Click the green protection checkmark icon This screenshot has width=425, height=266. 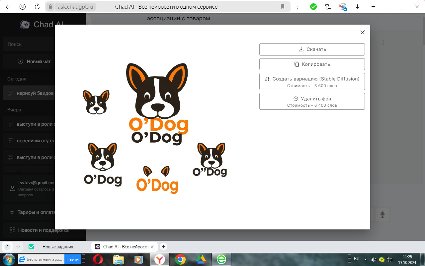click(x=313, y=7)
